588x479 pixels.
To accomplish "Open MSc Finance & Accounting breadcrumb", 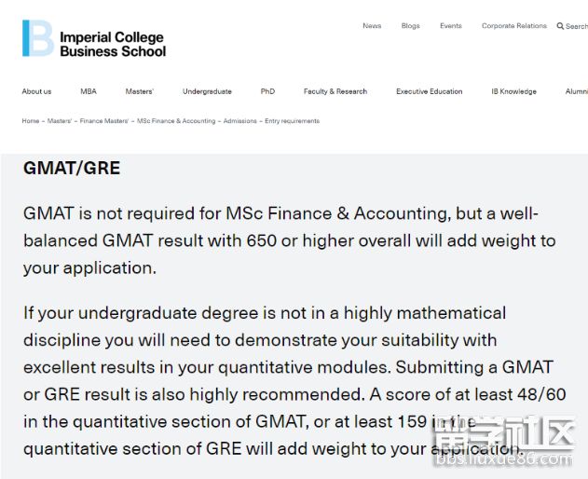I will pyautogui.click(x=176, y=121).
